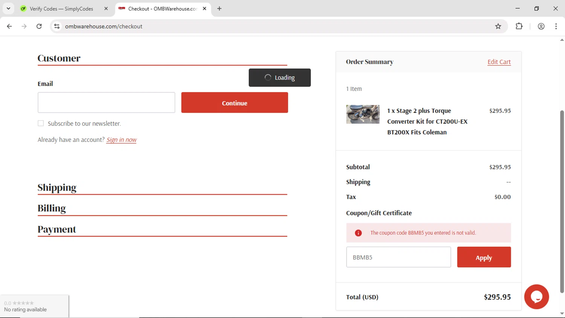The width and height of the screenshot is (565, 318).
Task: Bookmark this page with the star icon
Action: pyautogui.click(x=498, y=26)
